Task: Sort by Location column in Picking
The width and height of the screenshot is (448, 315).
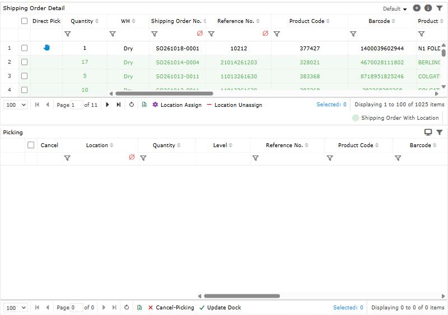Action: coord(111,145)
